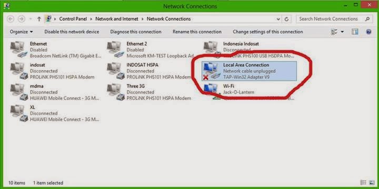Screen dimensions: 379x189
Task: Go forward with the Forward arrow button
Action: (22, 19)
